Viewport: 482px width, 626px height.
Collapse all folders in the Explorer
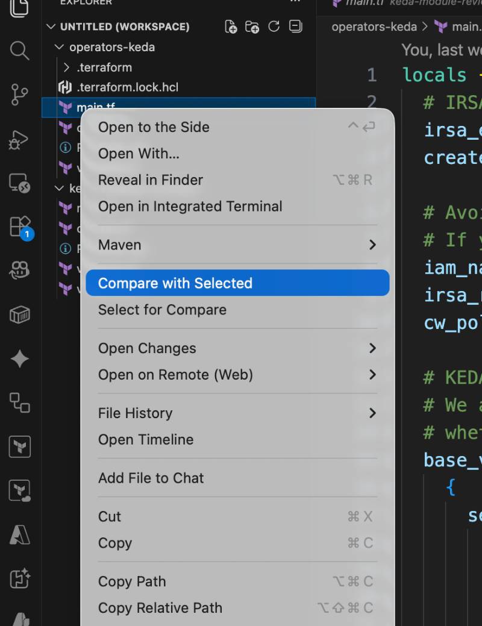(x=295, y=27)
